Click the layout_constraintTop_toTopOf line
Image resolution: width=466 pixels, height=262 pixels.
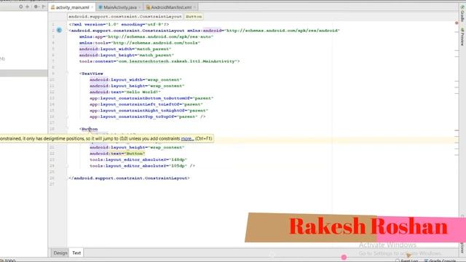pos(148,116)
